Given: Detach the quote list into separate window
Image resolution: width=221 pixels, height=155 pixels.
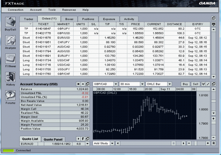Looking at the screenshot, I should 87,139.
